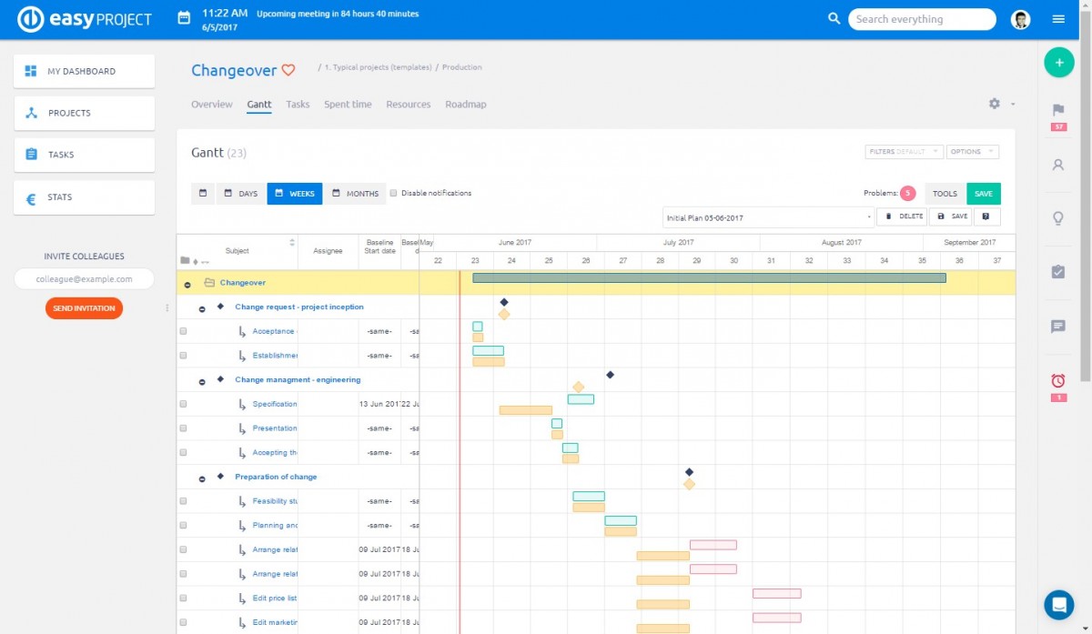Open the chat bubble button at bottom right

1058,604
